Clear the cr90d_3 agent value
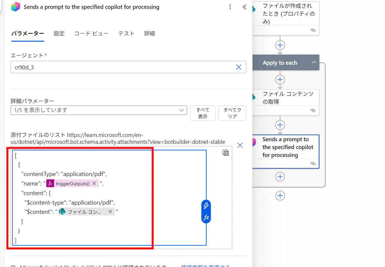385x267 pixels. (x=238, y=67)
